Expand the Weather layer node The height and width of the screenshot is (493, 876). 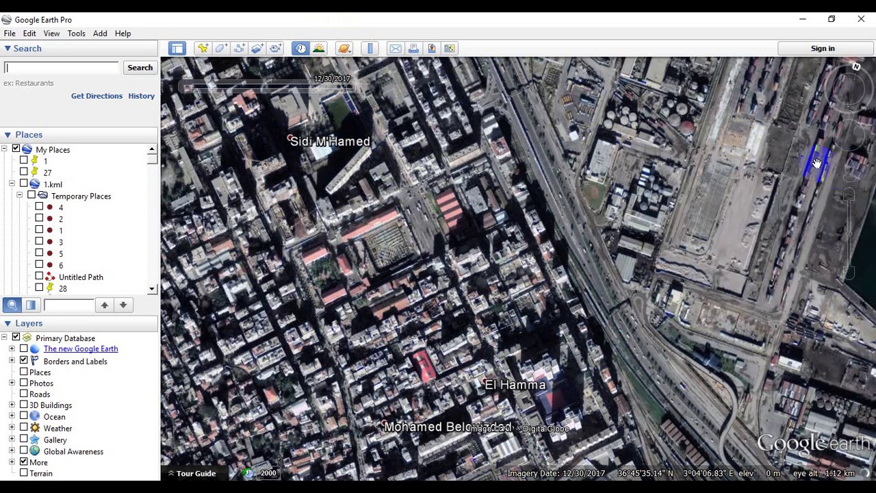[12, 428]
